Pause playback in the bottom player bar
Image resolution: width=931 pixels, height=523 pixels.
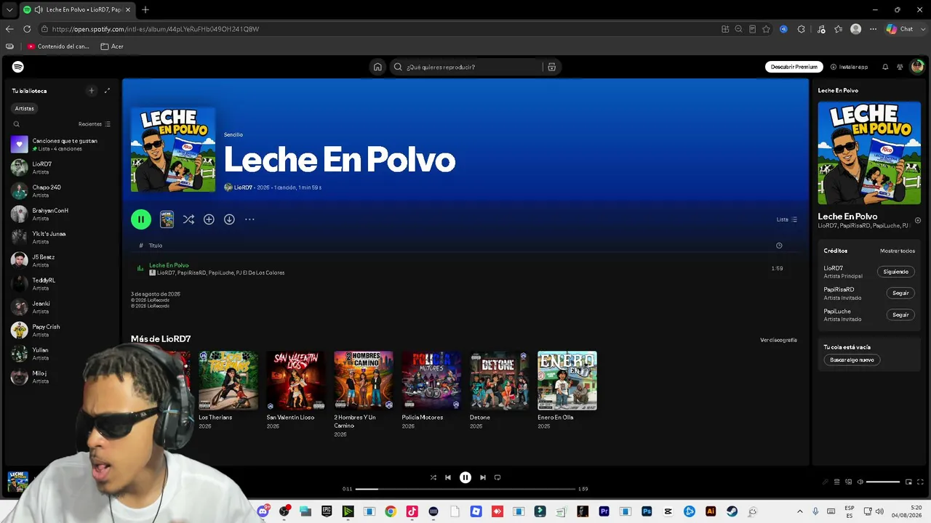(465, 477)
